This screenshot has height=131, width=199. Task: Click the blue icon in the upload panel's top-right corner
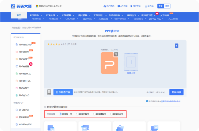click(177, 46)
